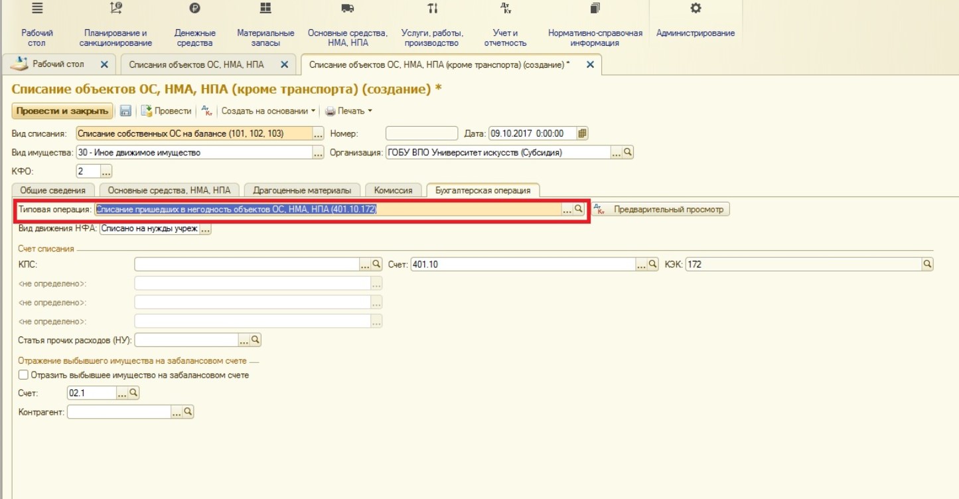Click into the КПС input field
The width and height of the screenshot is (959, 499).
[x=247, y=264]
